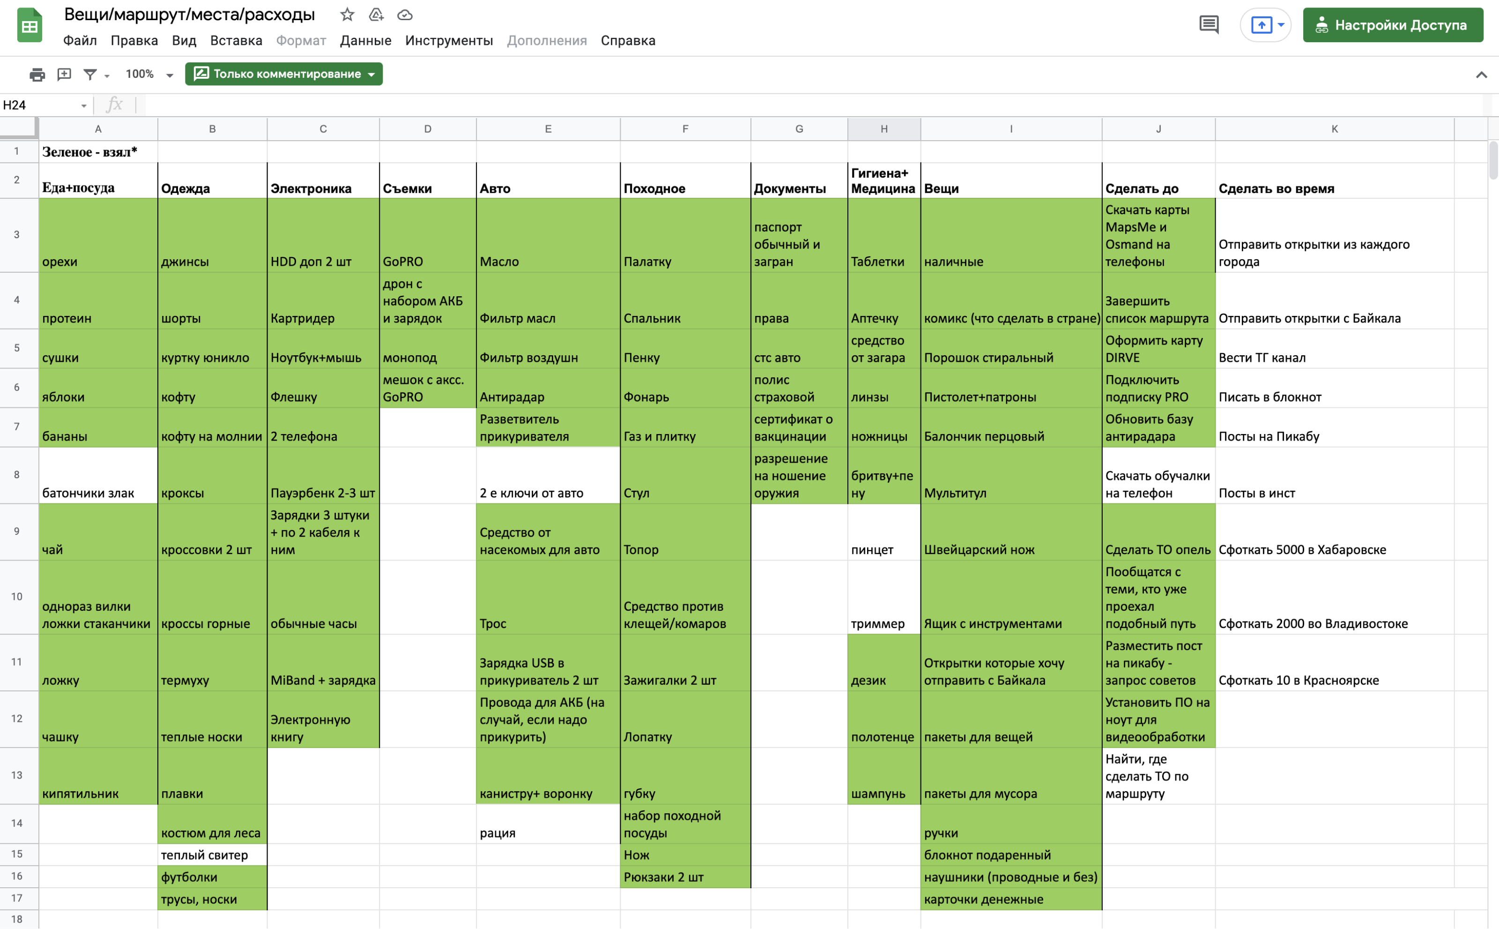Screen dimensions: 1499x929
Task: Click the vertical scrollbar thumb
Action: tap(1493, 160)
